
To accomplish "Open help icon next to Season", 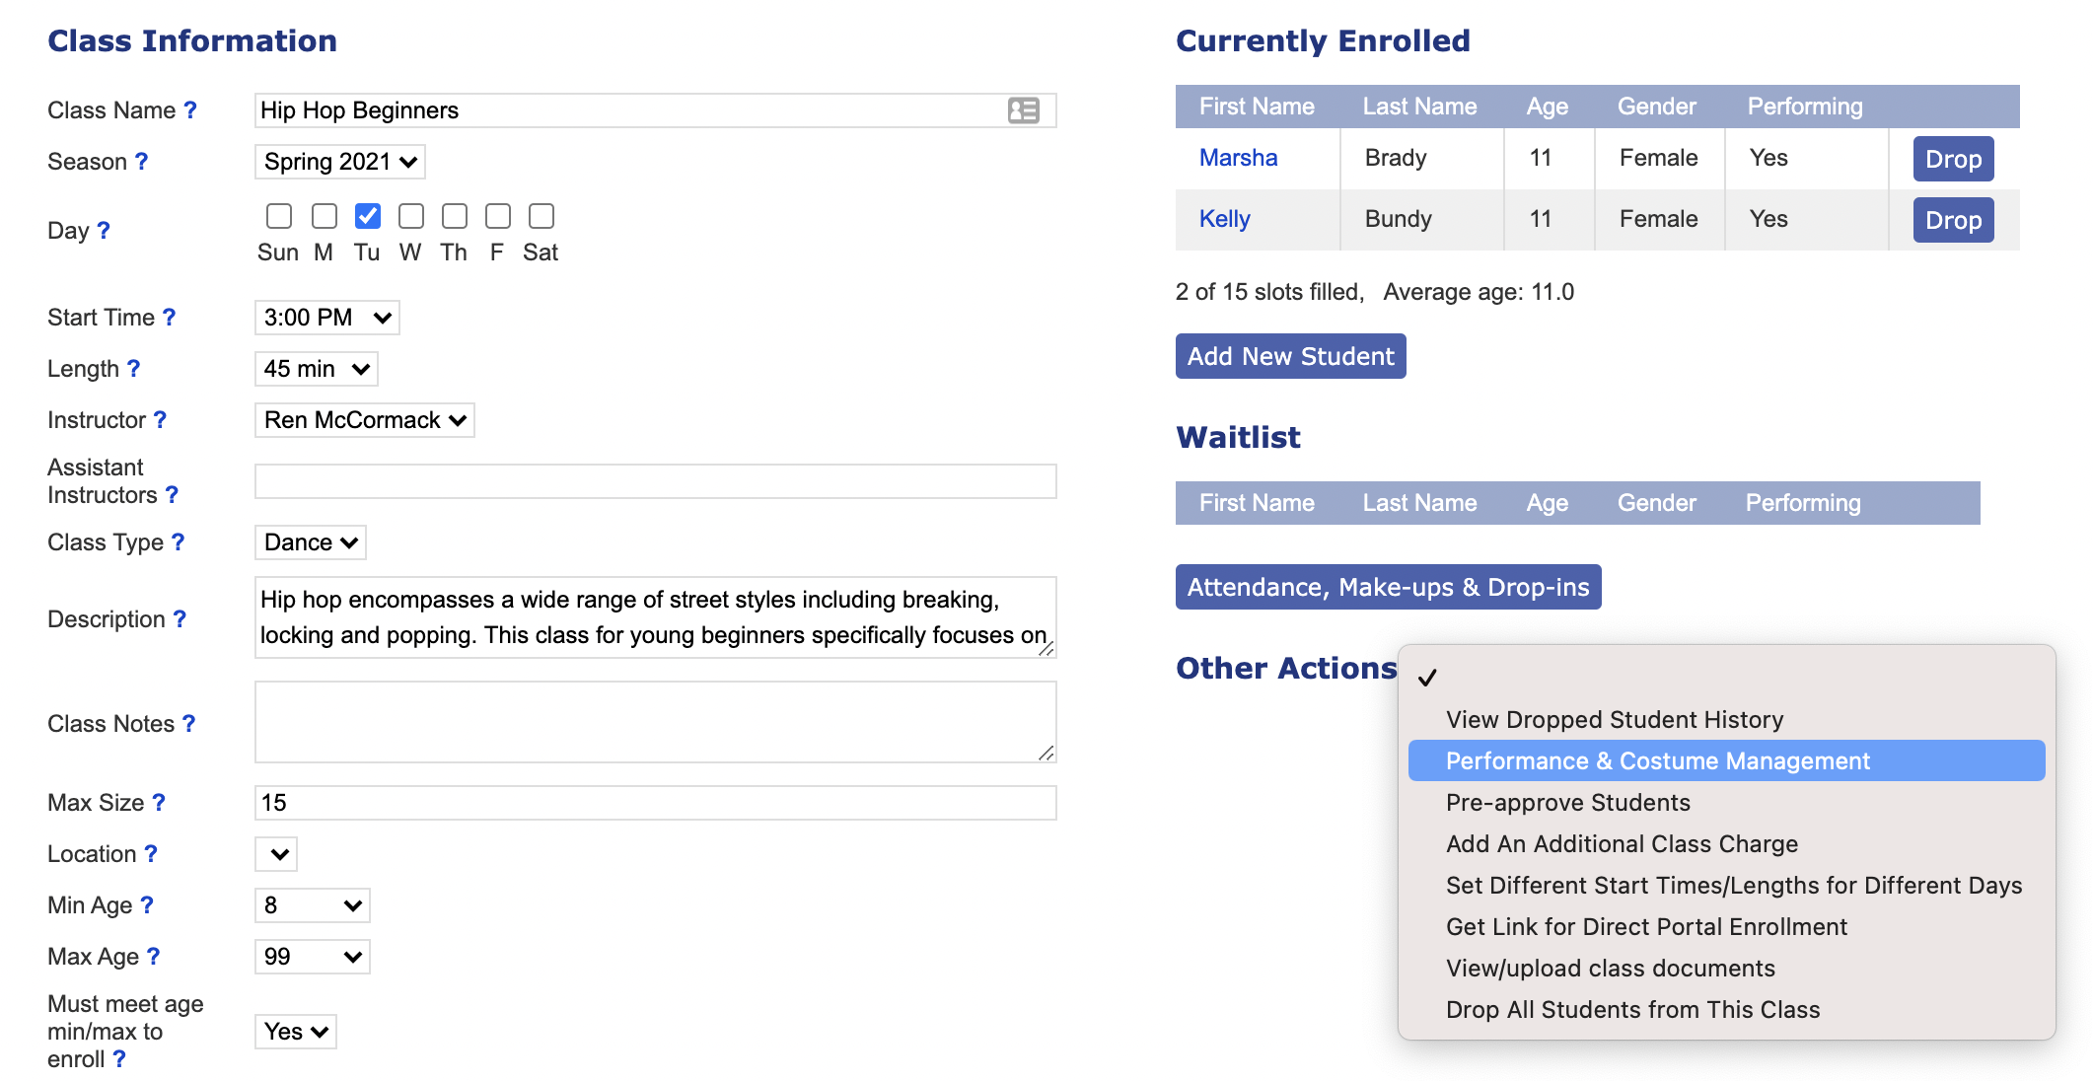I will [141, 162].
